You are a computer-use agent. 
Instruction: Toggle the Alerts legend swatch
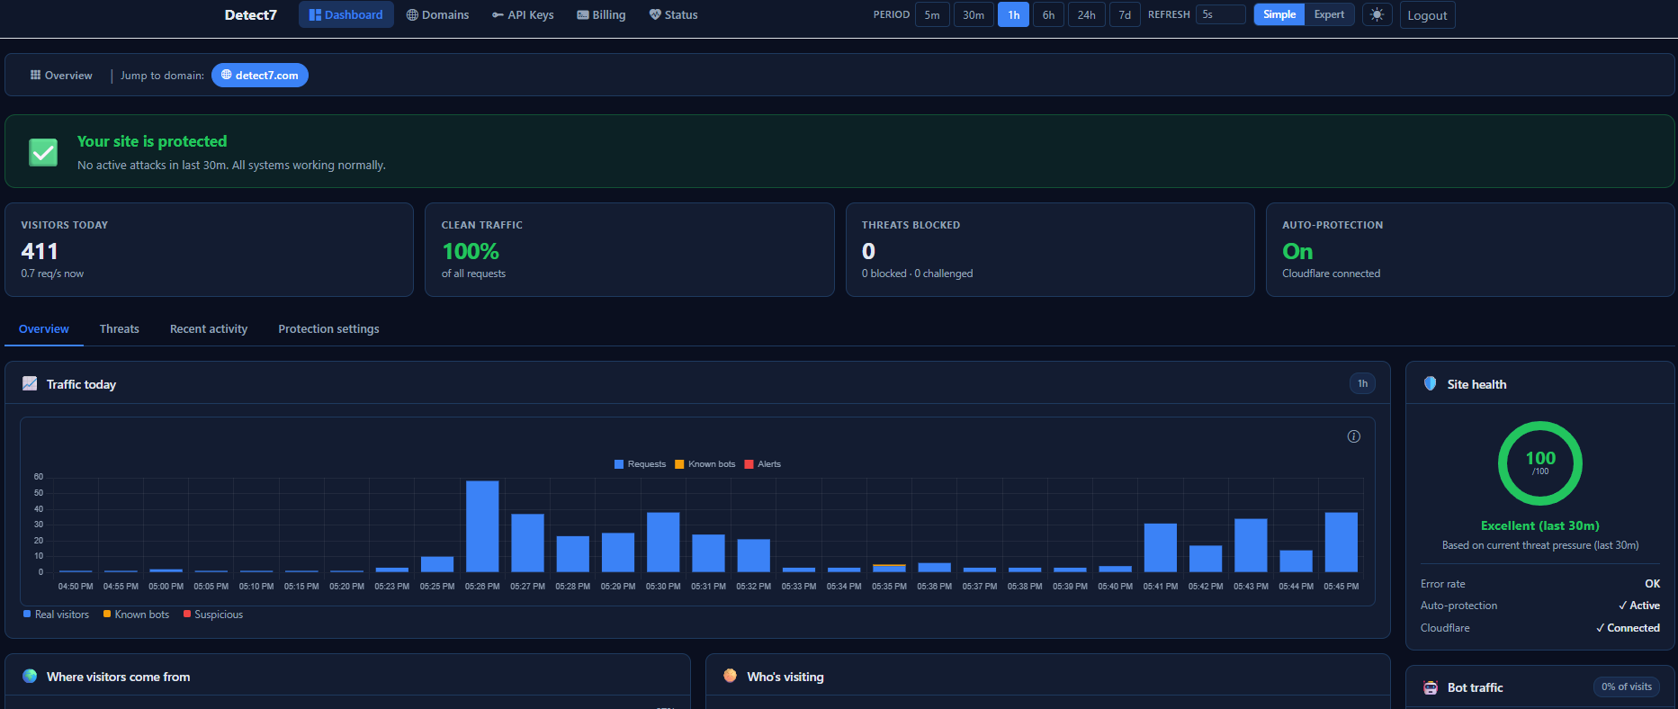click(749, 464)
